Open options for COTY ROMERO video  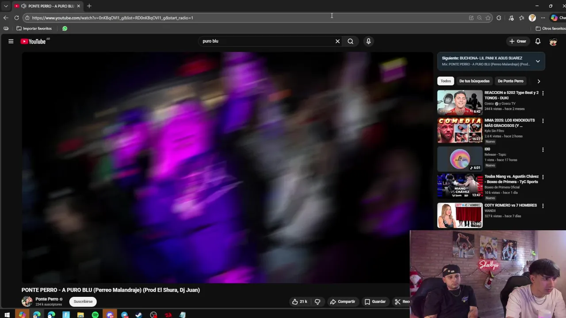click(x=543, y=206)
